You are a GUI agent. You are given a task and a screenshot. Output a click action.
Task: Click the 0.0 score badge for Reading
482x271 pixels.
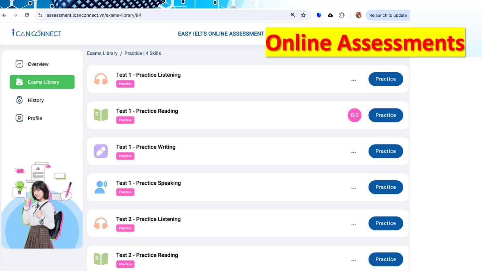pyautogui.click(x=355, y=115)
